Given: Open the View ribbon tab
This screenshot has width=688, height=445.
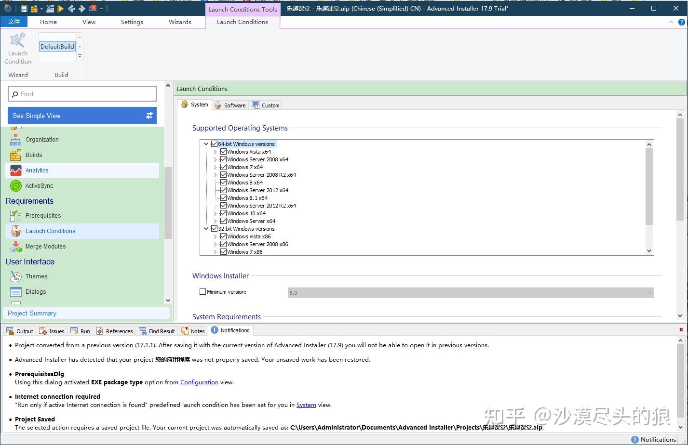Looking at the screenshot, I should click(89, 22).
